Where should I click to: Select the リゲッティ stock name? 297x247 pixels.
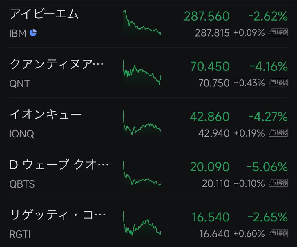coord(58,215)
